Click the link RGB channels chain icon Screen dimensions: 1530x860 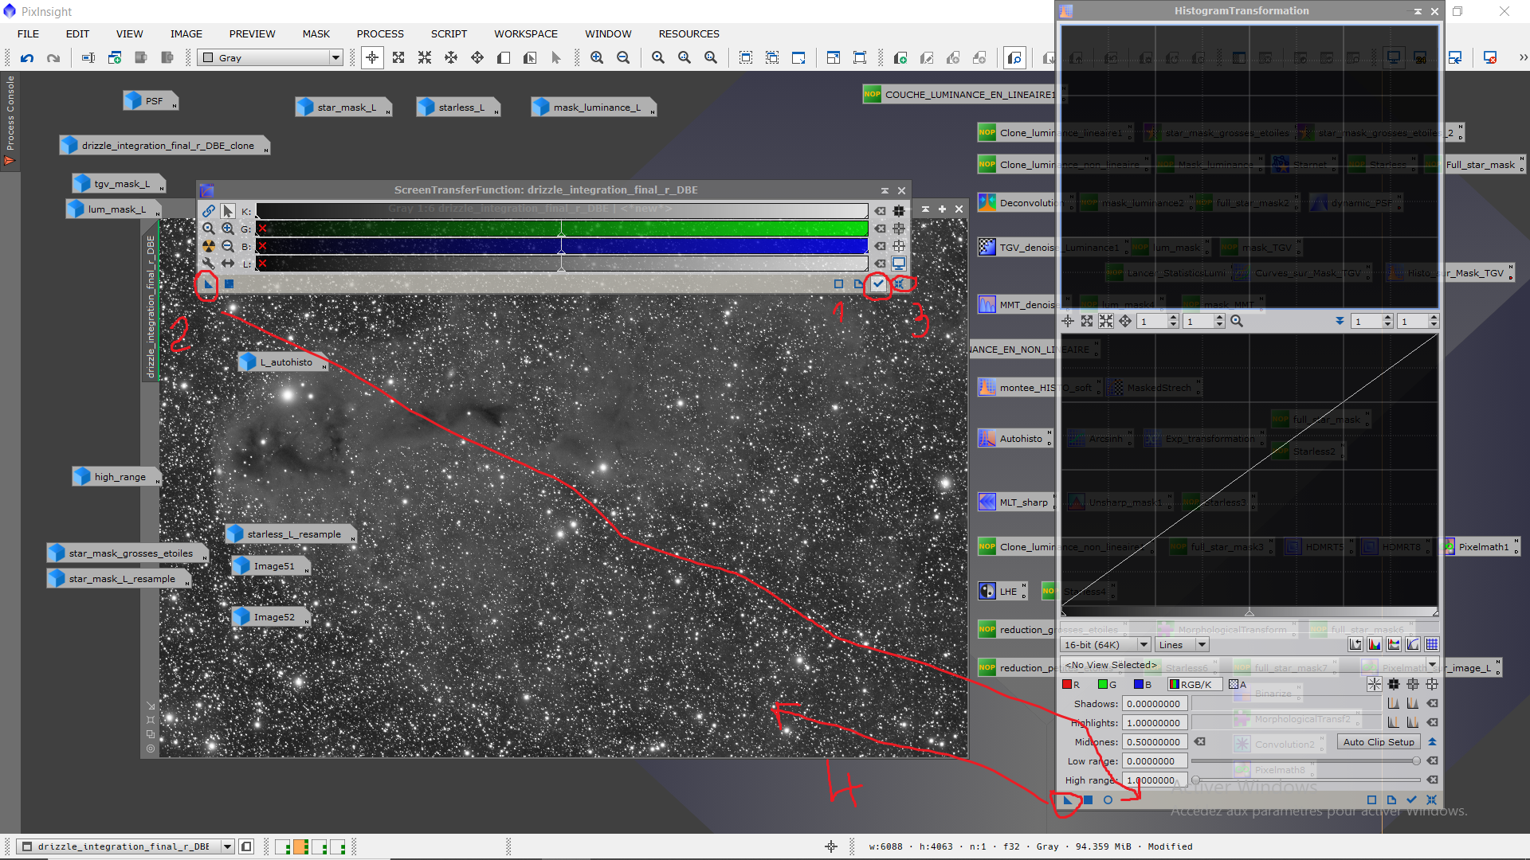click(208, 211)
